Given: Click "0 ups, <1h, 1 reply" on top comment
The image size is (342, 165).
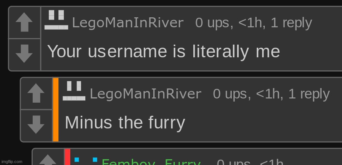Looking at the screenshot, I should [254, 23].
